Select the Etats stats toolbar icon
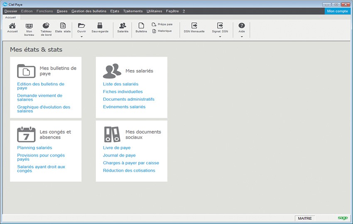The image size is (353, 224). (x=63, y=26)
